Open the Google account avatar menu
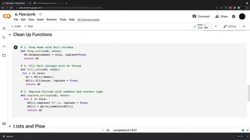250x140 pixels. pos(242,16)
